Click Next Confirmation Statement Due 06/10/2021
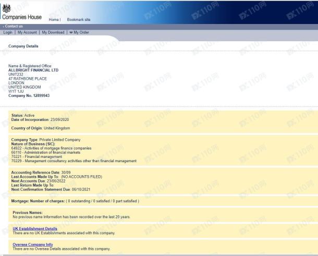 point(51,189)
